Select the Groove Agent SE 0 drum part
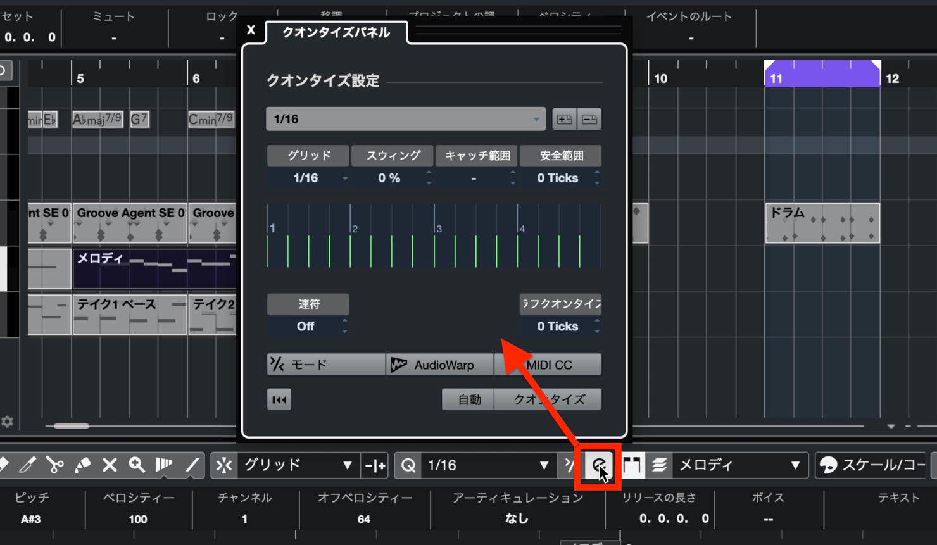Image resolution: width=937 pixels, height=545 pixels. (x=130, y=223)
